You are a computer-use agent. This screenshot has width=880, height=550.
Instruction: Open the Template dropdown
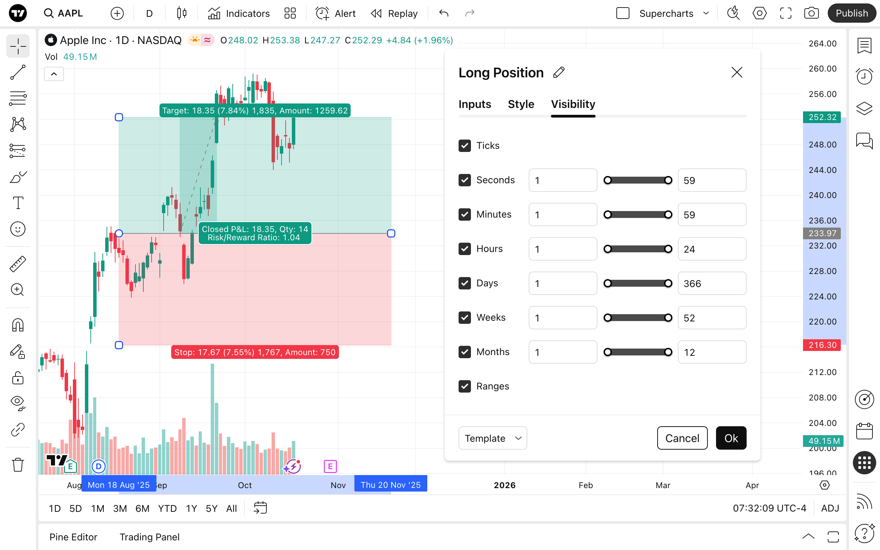tap(492, 438)
